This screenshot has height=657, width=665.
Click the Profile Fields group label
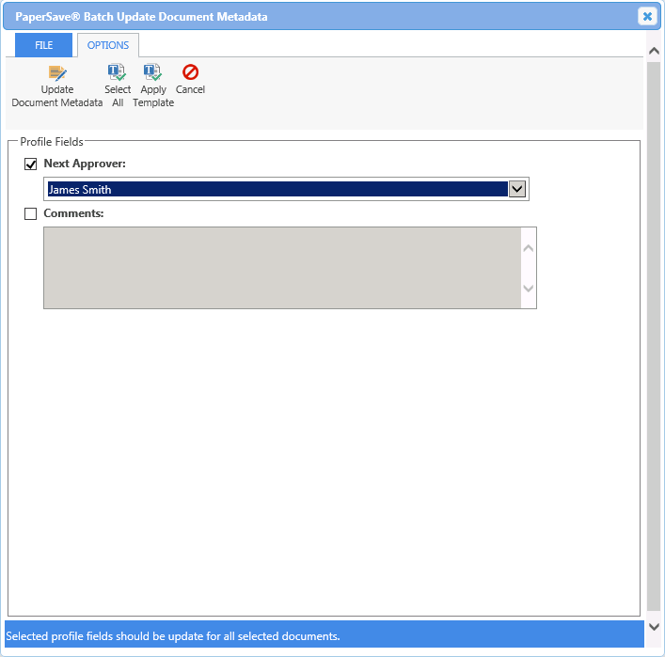tap(52, 142)
